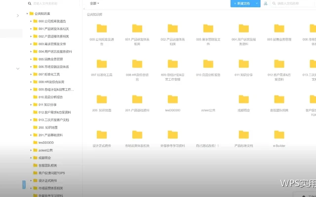316x197 pixels.
Task: Open the 007 标准化工具 grid folder
Action: coord(102,64)
